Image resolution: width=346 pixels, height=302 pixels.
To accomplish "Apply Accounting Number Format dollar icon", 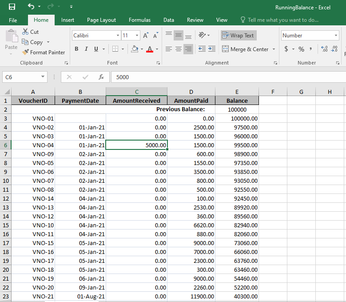I will tap(286, 49).
